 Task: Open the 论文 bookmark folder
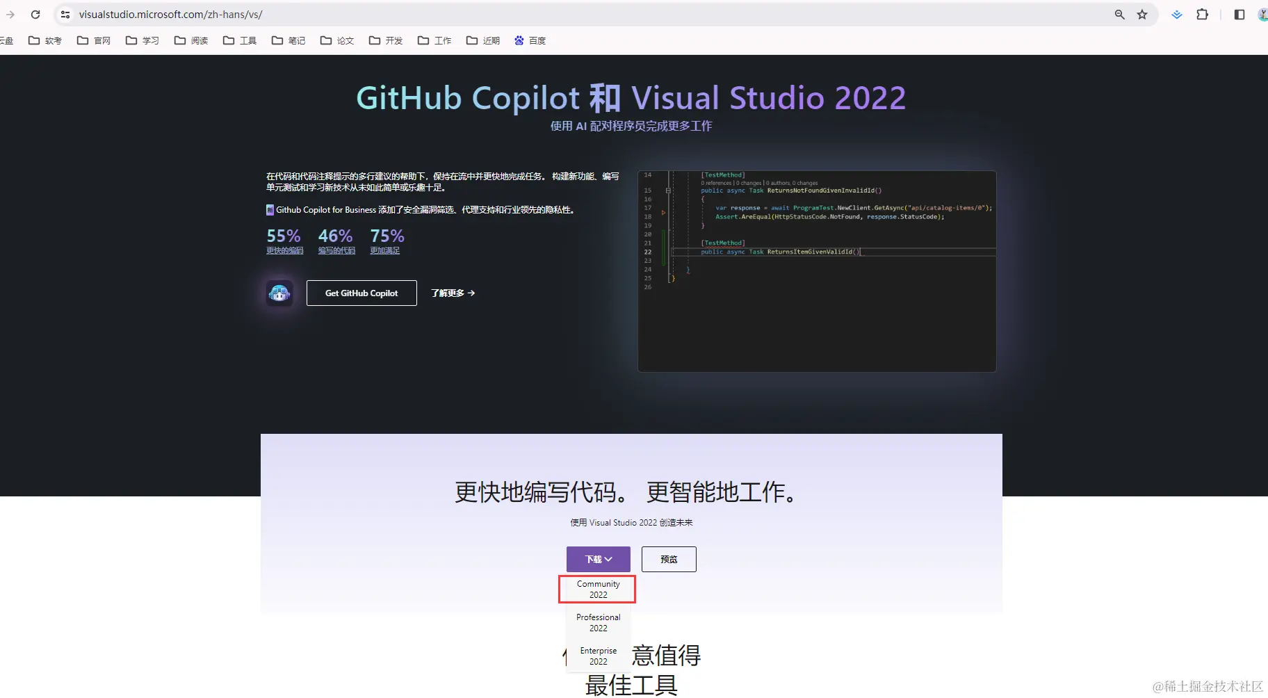tap(337, 40)
